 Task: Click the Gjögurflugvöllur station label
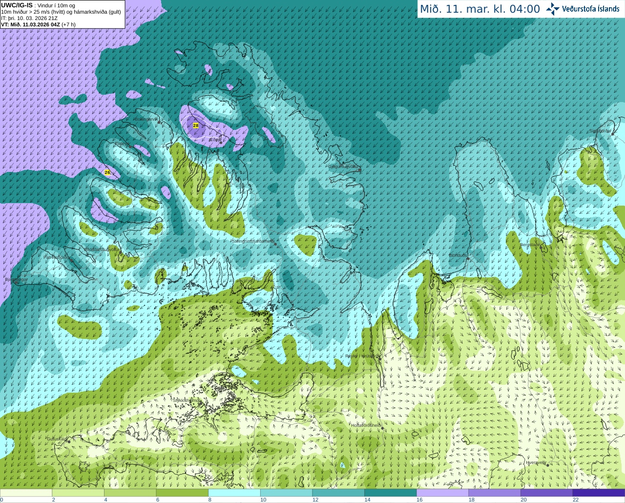pyautogui.click(x=344, y=167)
